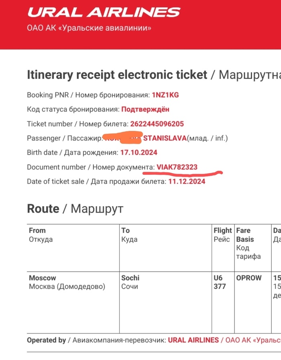Click URAL AIRLINES operator name in the Operated by line

pyautogui.click(x=193, y=340)
